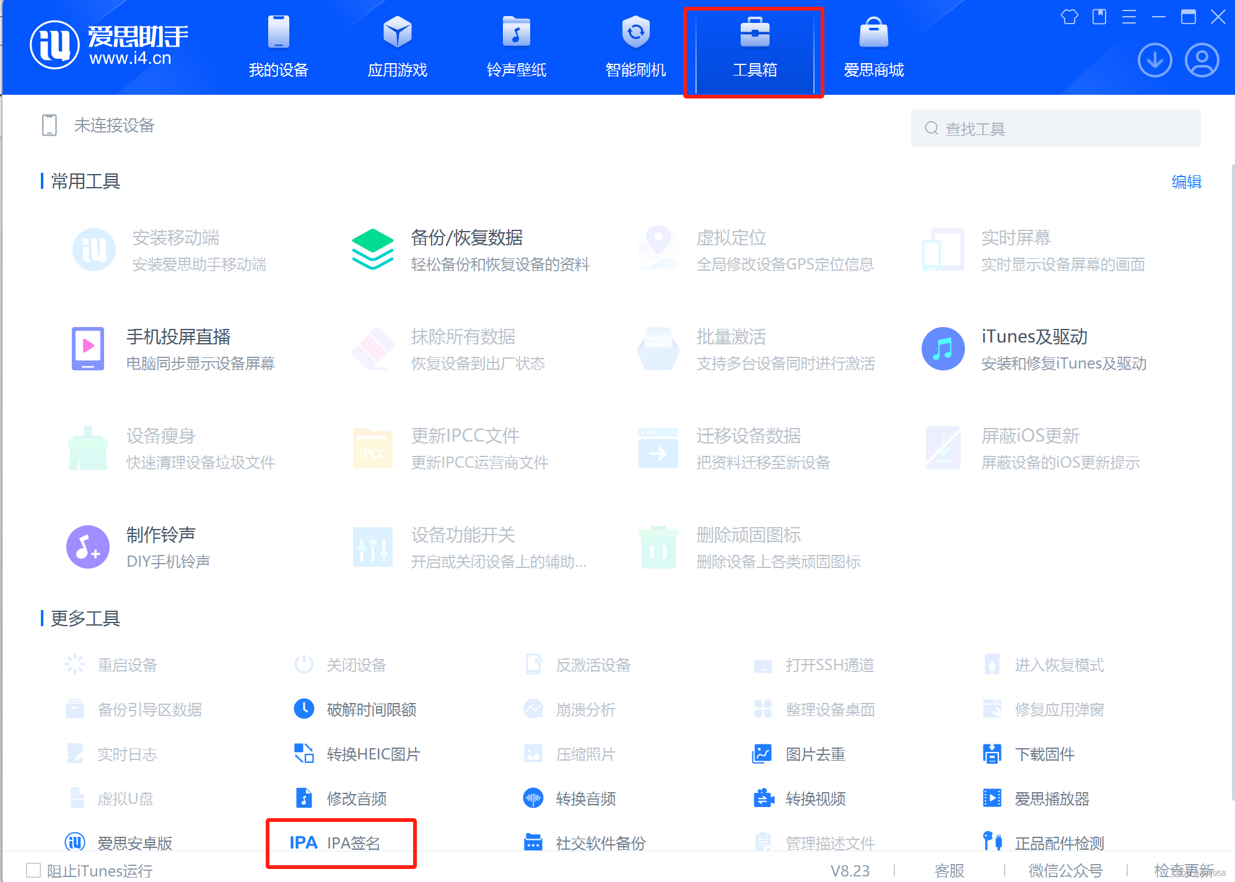
Task: Click the 手机投屏直播 screen cast icon
Action: pyautogui.click(x=88, y=348)
